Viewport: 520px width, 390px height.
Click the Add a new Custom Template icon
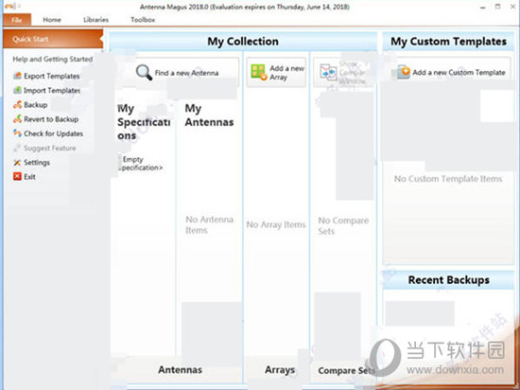pos(404,72)
